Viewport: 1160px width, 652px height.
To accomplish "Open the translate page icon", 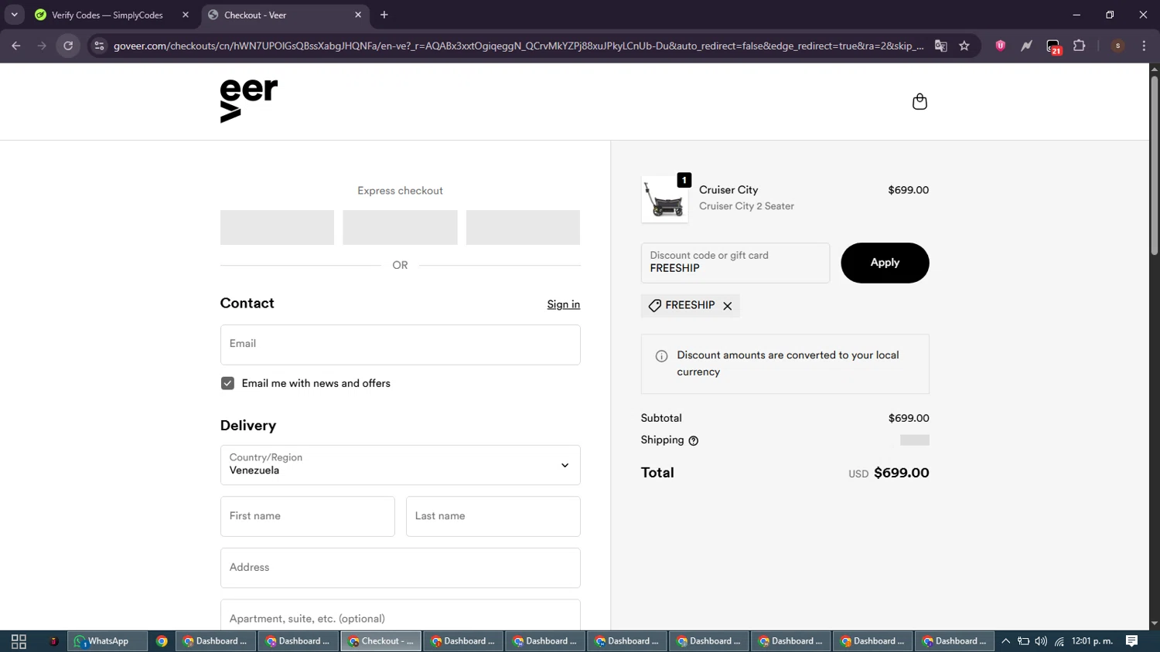I will 940,46.
